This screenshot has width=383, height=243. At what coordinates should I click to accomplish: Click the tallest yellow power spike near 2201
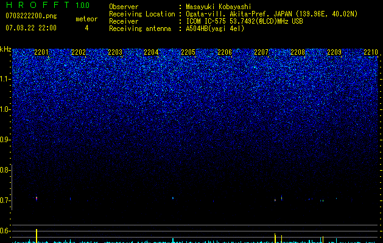37,236
